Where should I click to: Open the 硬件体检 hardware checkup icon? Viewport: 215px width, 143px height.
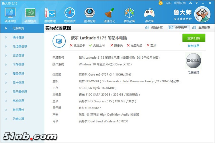pyautogui.click(x=10, y=15)
